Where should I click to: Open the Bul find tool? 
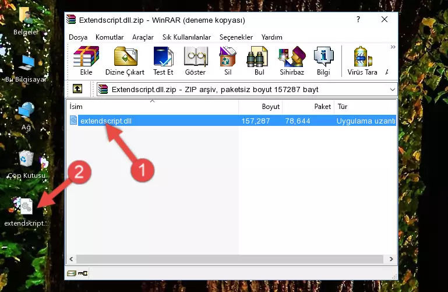point(259,61)
